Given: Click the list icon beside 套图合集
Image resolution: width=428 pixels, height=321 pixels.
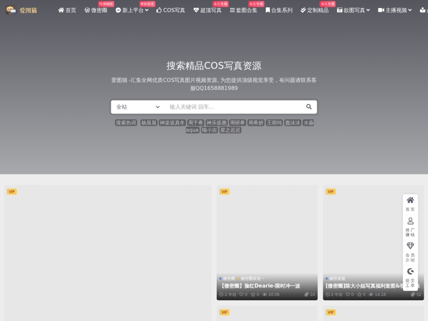Looking at the screenshot, I should click(x=232, y=10).
